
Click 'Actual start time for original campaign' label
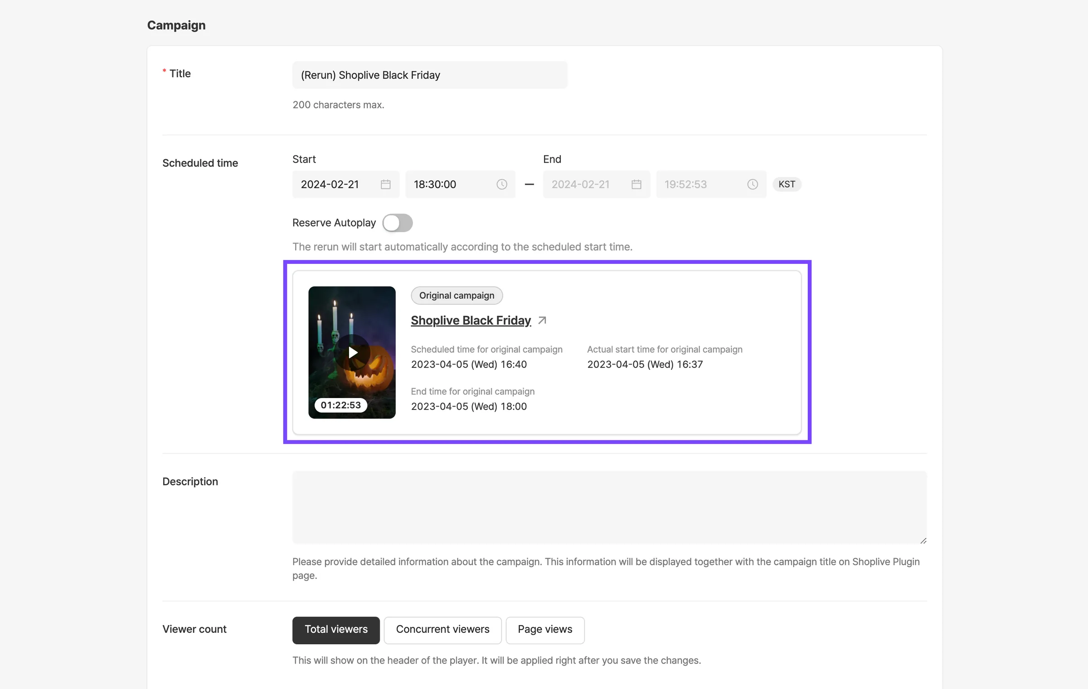pyautogui.click(x=665, y=349)
